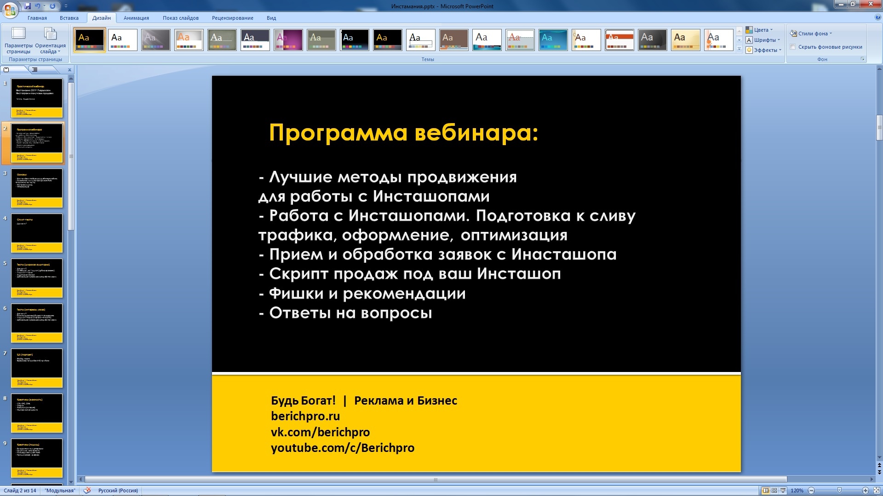Apply the plain white Office theme
The width and height of the screenshot is (883, 496).
tap(123, 40)
